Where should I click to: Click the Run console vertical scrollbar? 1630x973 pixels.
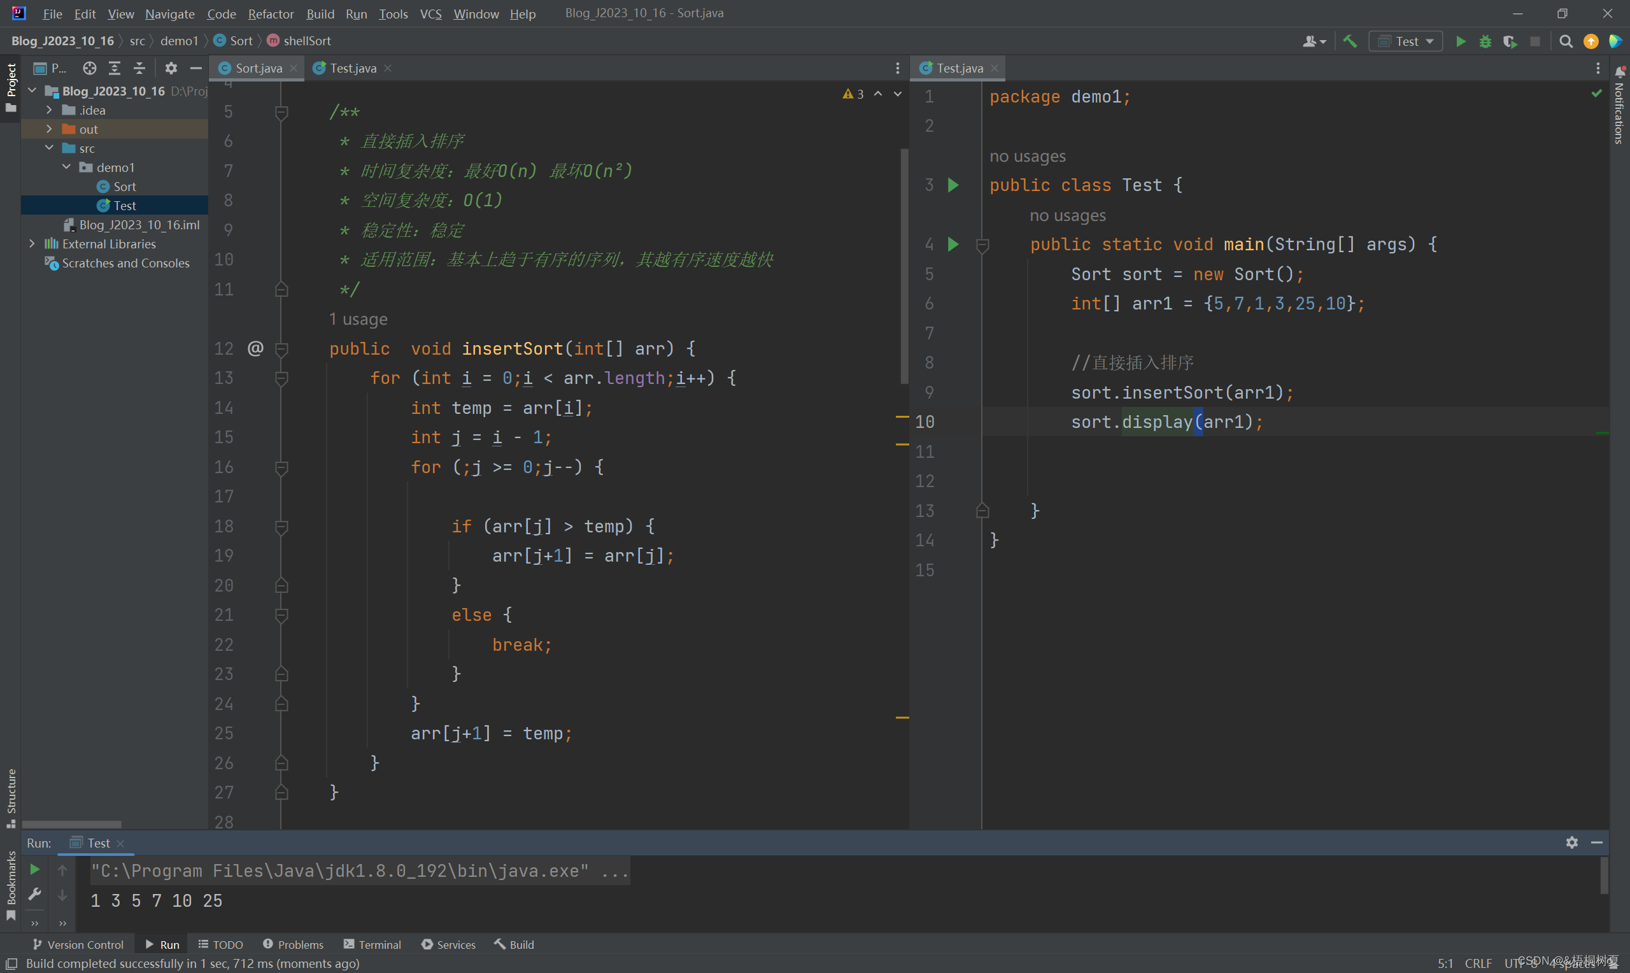(1604, 876)
